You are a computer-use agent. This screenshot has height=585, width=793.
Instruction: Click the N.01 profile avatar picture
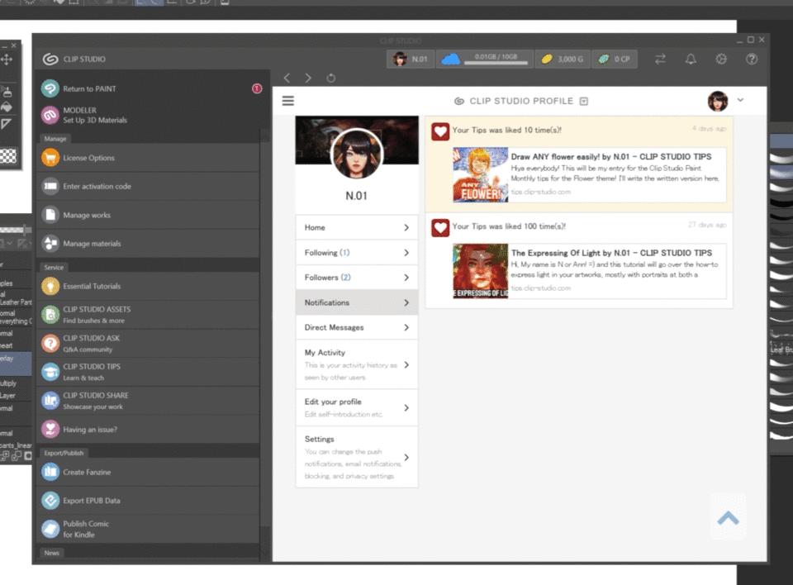(x=357, y=154)
